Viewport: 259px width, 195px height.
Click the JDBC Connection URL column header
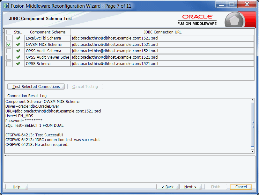click(162, 32)
